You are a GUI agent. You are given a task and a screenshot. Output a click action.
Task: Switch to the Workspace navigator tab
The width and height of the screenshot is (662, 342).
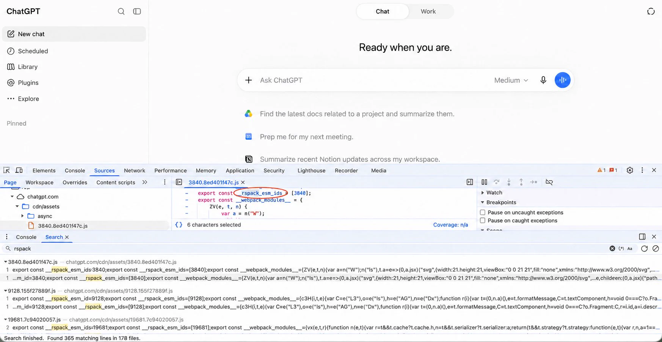(39, 182)
